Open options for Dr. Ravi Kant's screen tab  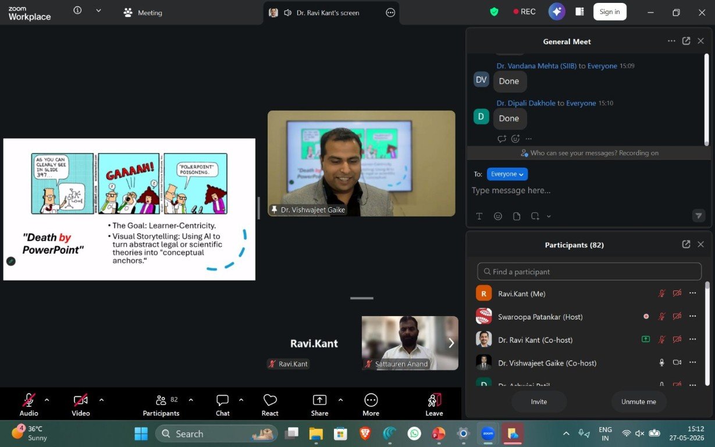click(390, 13)
